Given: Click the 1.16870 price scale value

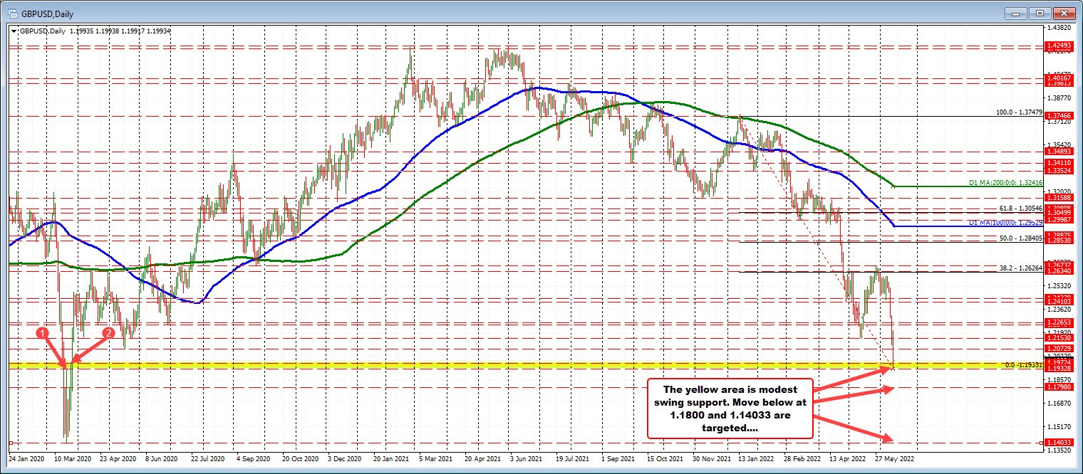Looking at the screenshot, I should 1060,403.
